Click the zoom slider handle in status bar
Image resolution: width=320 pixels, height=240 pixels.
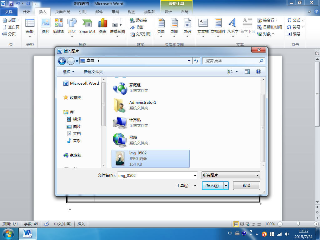pyautogui.click(x=298, y=224)
